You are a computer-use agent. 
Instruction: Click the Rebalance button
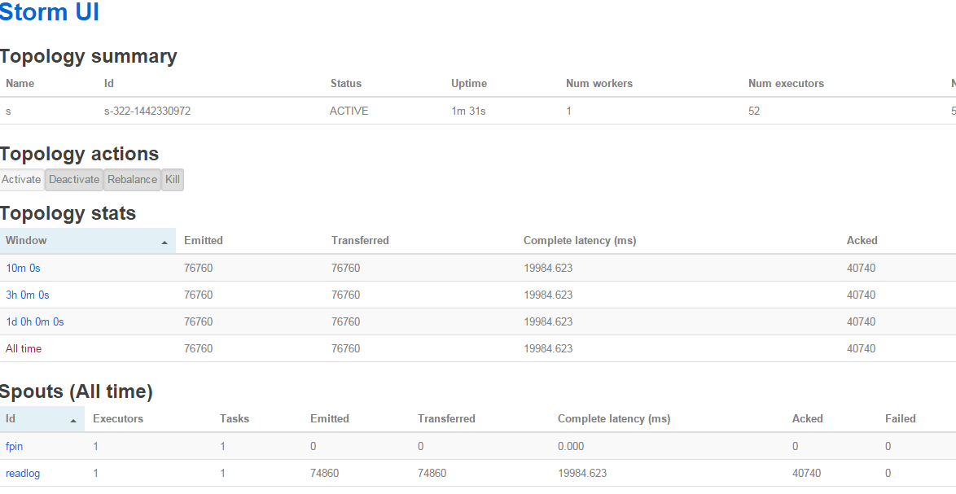tap(132, 180)
